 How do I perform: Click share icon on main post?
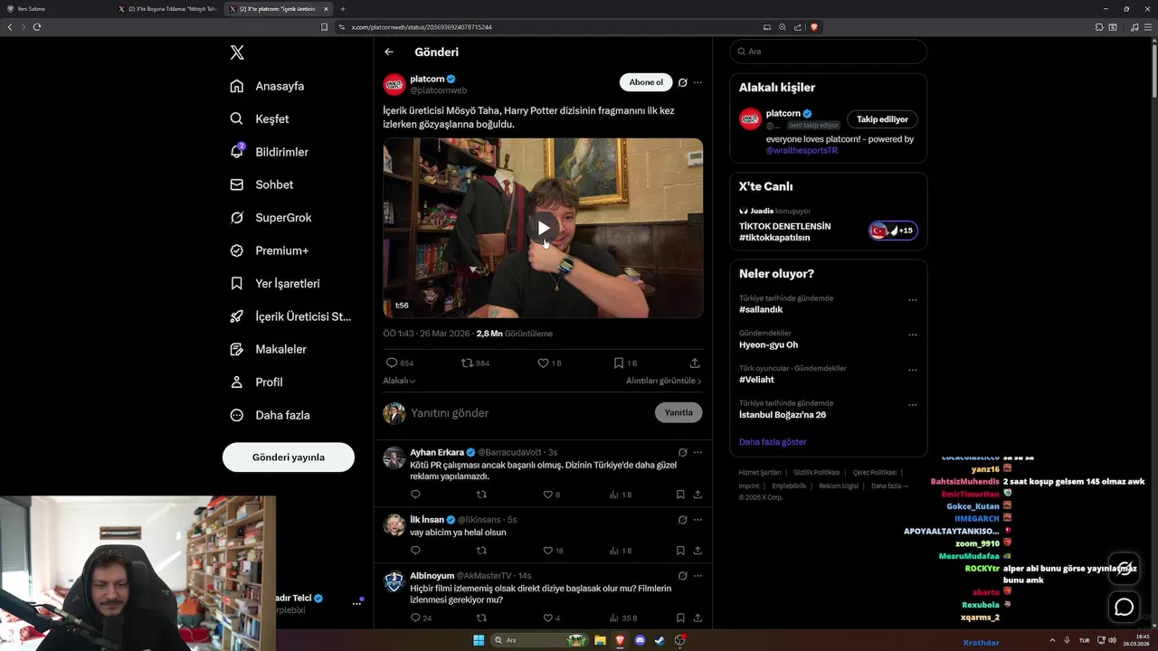pos(695,363)
